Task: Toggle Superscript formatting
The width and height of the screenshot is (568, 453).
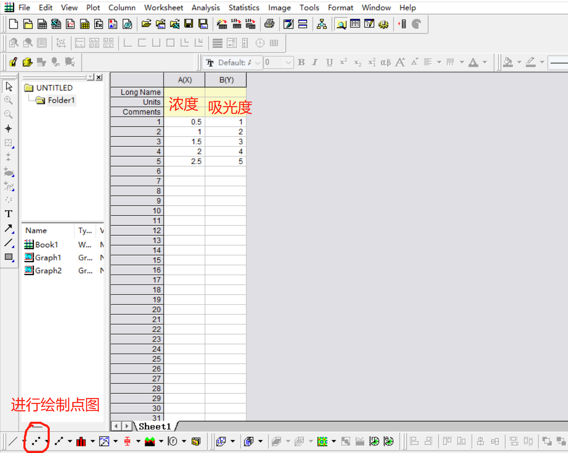Action: pos(344,63)
